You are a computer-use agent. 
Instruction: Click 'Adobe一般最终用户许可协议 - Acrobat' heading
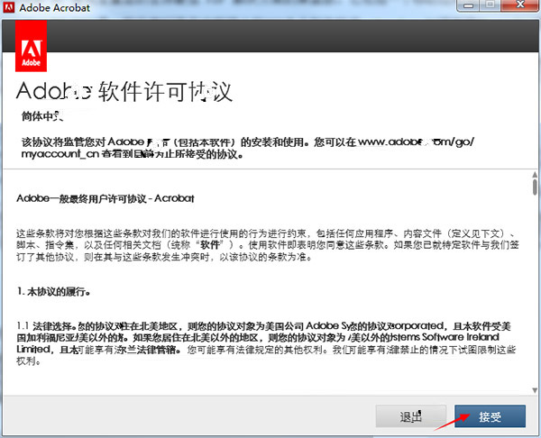tap(105, 198)
